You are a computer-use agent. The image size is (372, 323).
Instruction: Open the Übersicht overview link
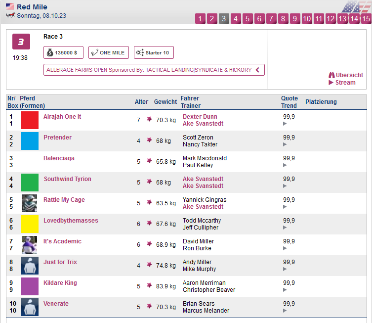(x=349, y=75)
